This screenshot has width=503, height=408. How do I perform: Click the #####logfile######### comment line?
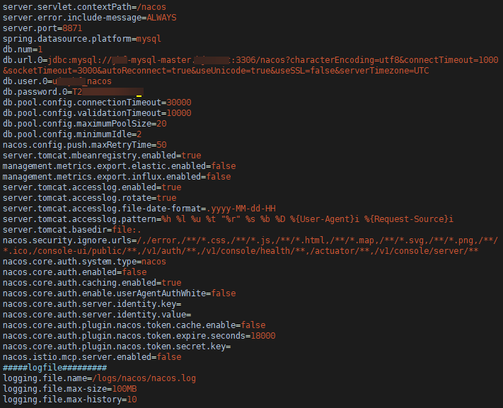pyautogui.click(x=54, y=367)
